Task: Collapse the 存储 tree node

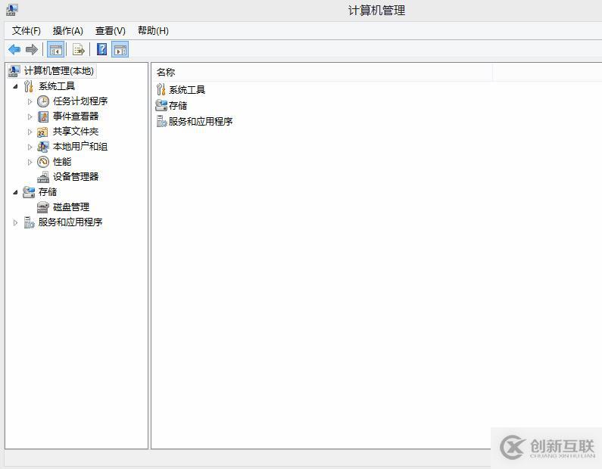Action: point(15,192)
